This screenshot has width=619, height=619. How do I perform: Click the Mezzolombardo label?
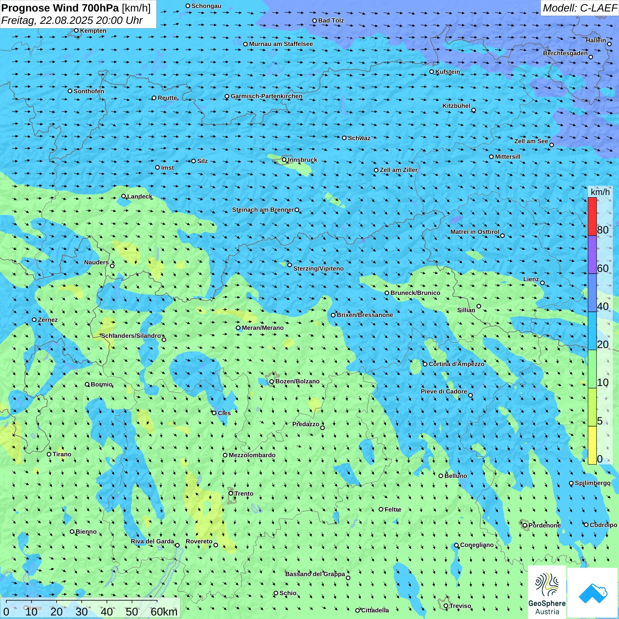click(x=252, y=455)
